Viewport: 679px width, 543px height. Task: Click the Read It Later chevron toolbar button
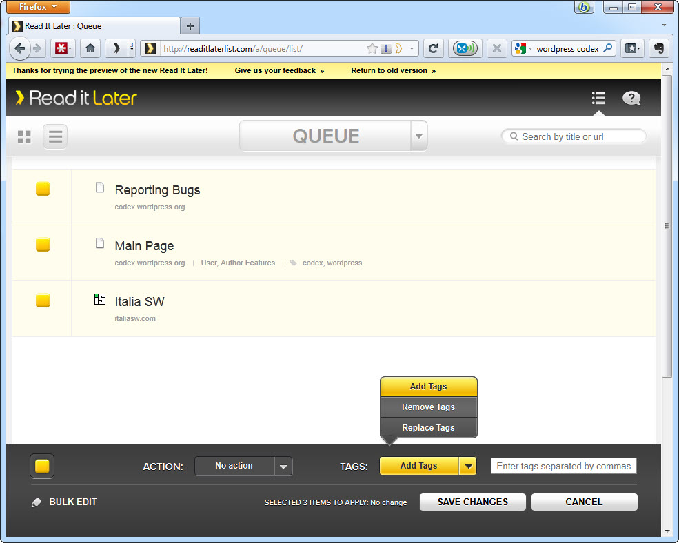point(116,48)
